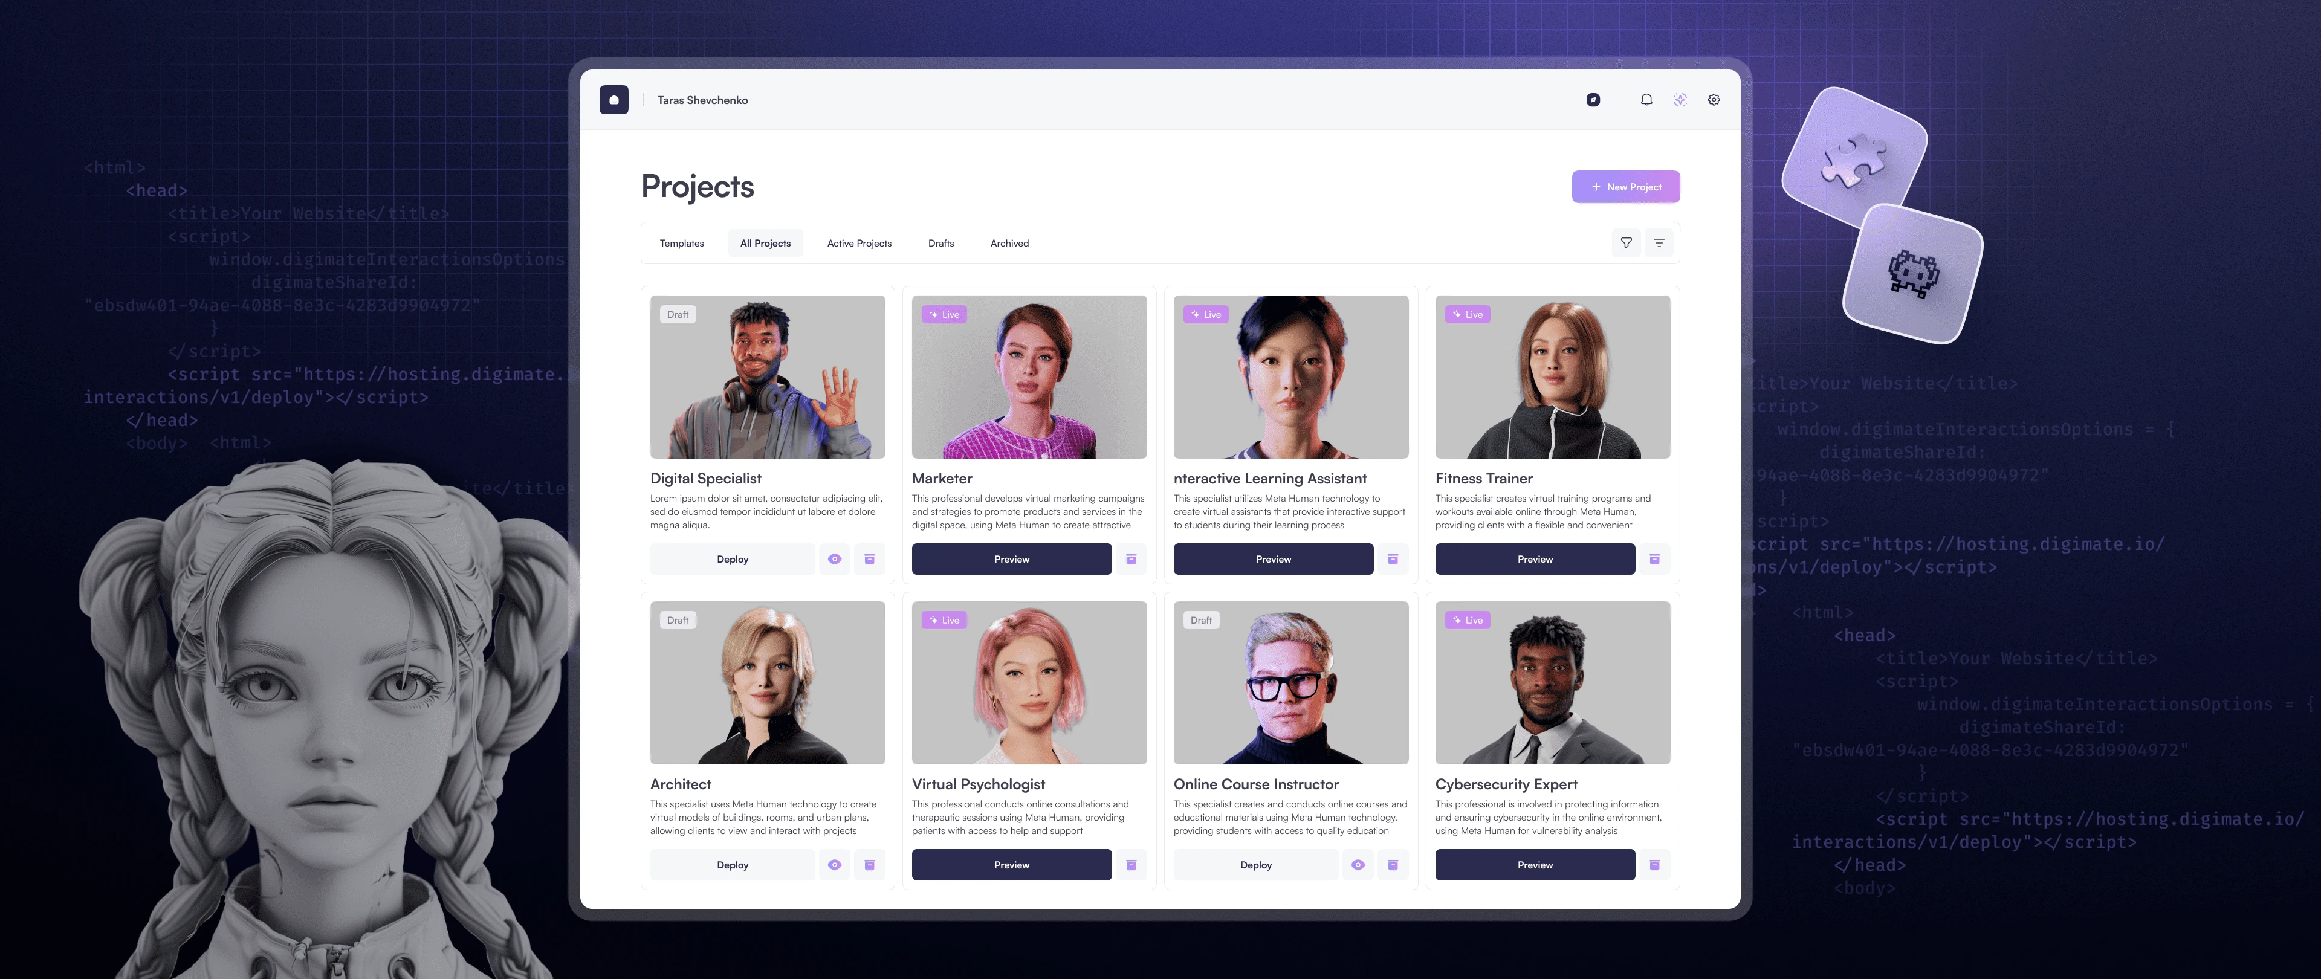The image size is (2321, 979).
Task: Archive the Online Course Instructor project
Action: tap(1393, 865)
